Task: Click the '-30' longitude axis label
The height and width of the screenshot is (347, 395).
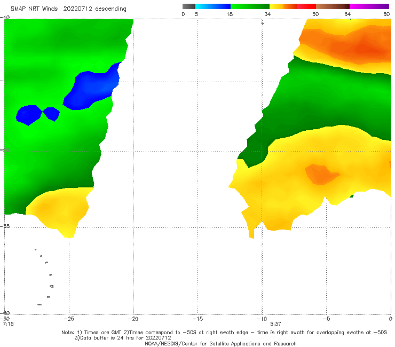Action: click(5, 319)
